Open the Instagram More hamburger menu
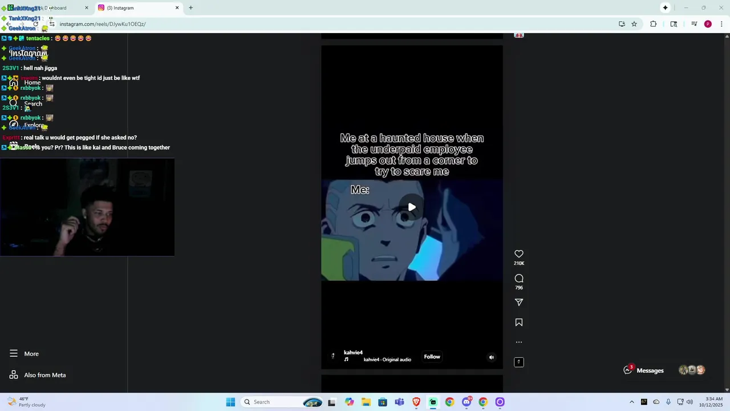This screenshot has width=730, height=411. (24, 354)
